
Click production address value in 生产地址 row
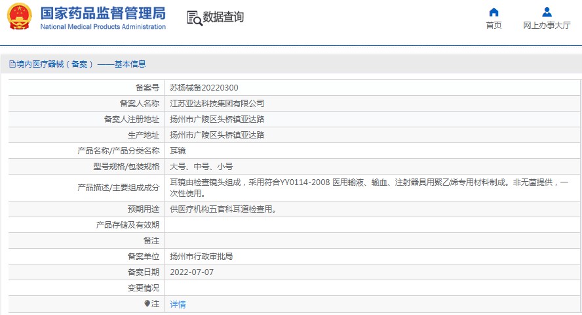(x=217, y=135)
